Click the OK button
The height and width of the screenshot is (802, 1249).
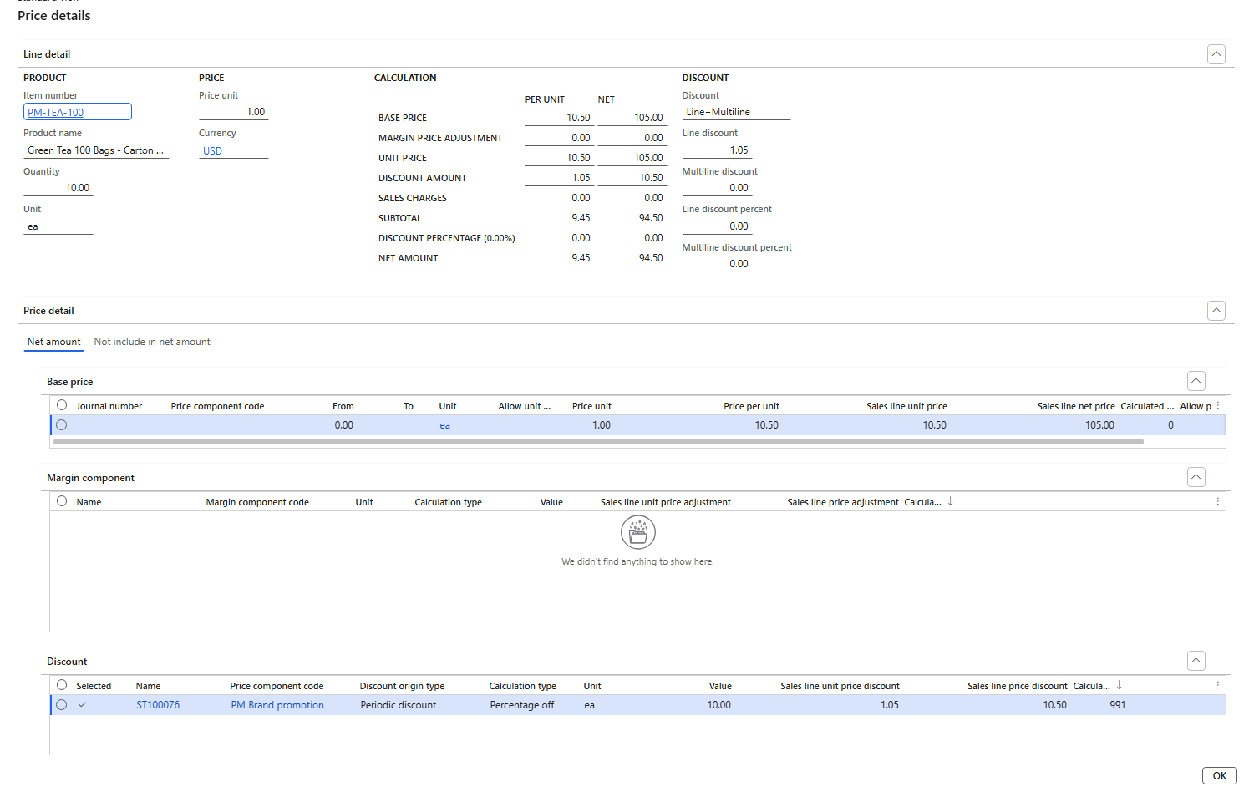(1219, 776)
